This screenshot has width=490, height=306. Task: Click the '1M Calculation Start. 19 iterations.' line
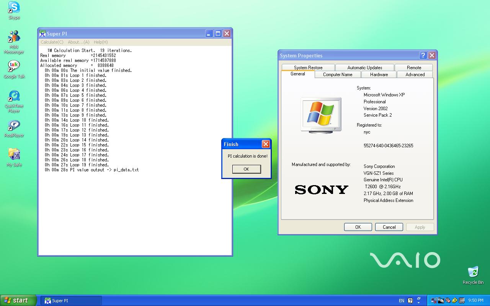tap(90, 50)
